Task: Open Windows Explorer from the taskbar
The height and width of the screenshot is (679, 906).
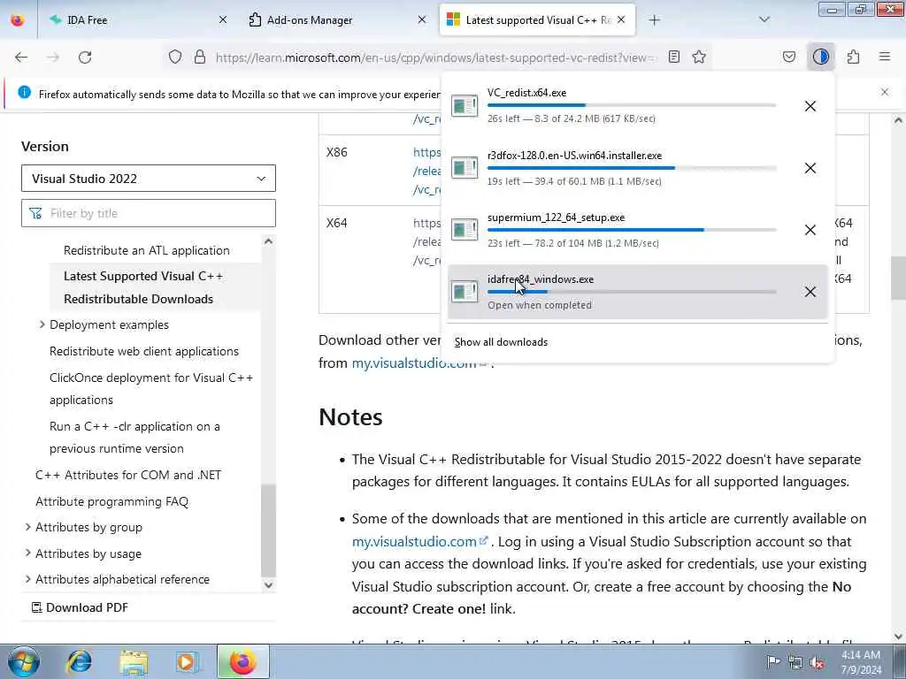Action: coord(134,662)
